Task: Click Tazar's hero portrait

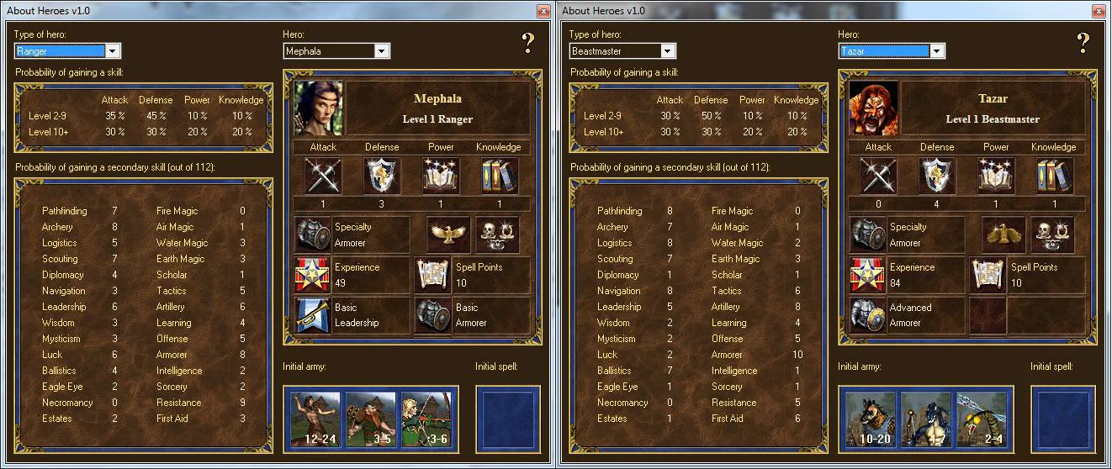Action: pyautogui.click(x=874, y=108)
